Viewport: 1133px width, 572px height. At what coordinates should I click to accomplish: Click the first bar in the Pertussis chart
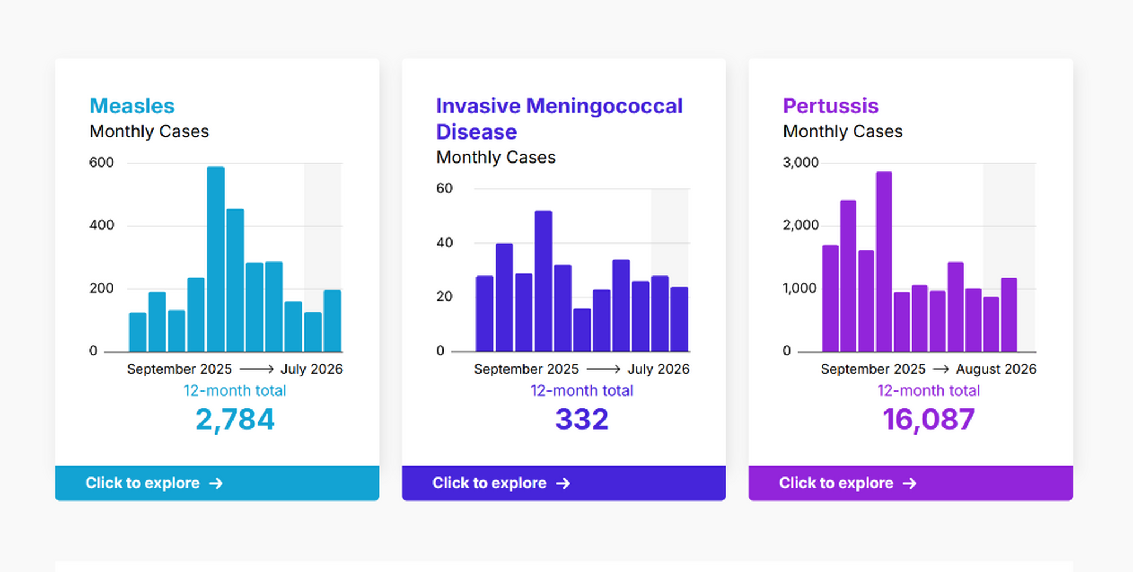(830, 298)
